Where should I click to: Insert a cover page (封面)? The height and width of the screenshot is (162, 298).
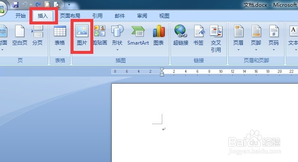(x=3, y=35)
